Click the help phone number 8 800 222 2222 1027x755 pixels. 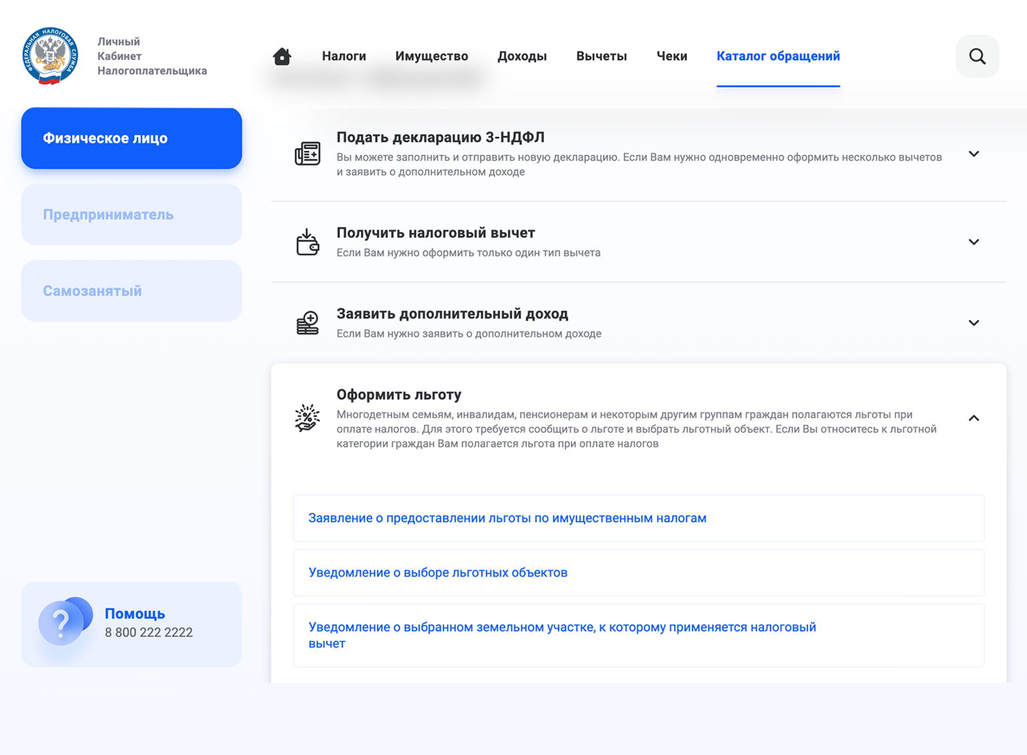tap(149, 632)
